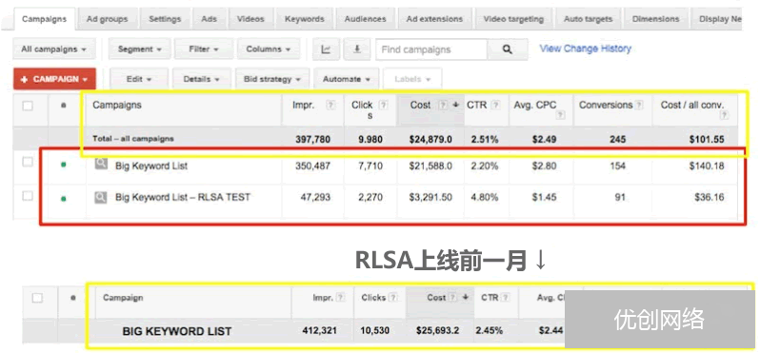Sort by the Conversions column header

coord(606,105)
